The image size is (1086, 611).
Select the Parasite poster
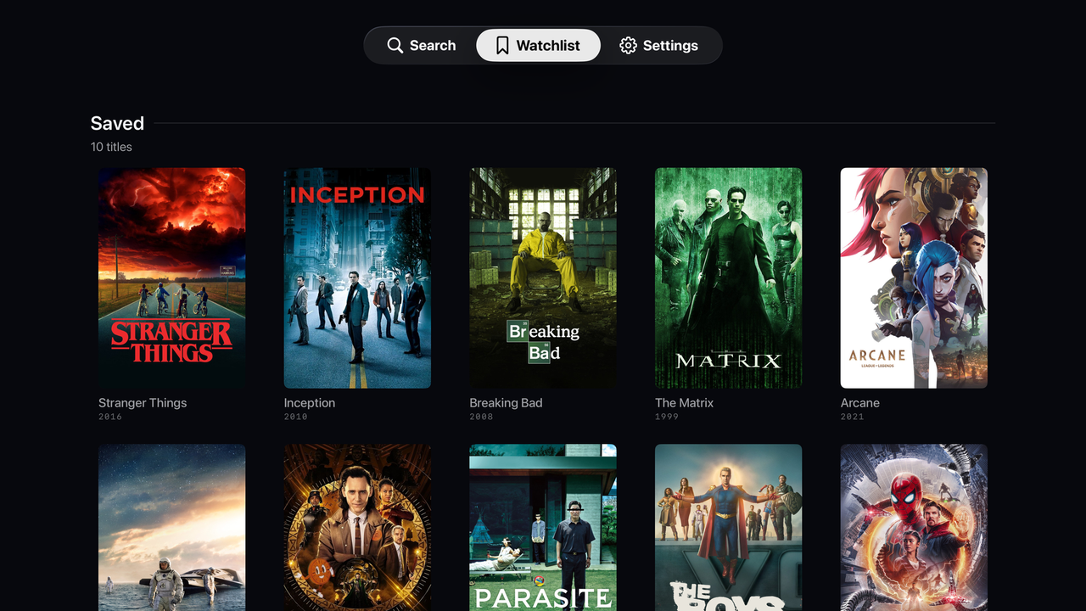click(543, 528)
